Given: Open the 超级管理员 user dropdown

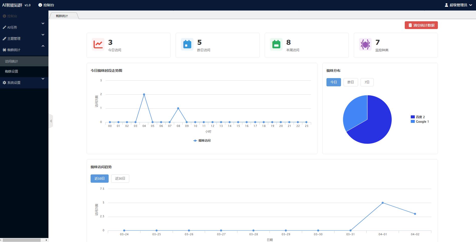Looking at the screenshot, I should point(458,5).
